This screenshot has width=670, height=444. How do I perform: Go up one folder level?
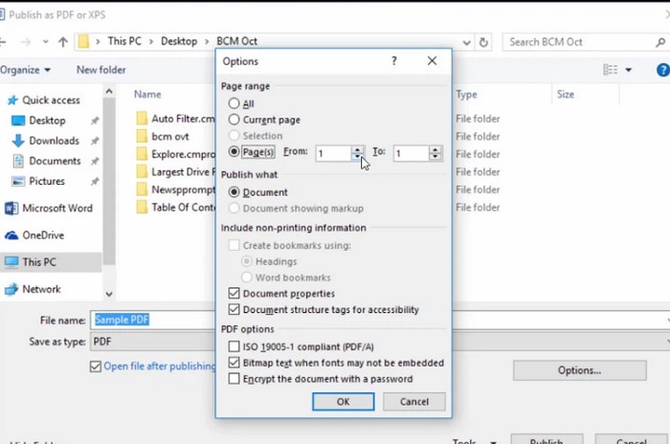63,42
